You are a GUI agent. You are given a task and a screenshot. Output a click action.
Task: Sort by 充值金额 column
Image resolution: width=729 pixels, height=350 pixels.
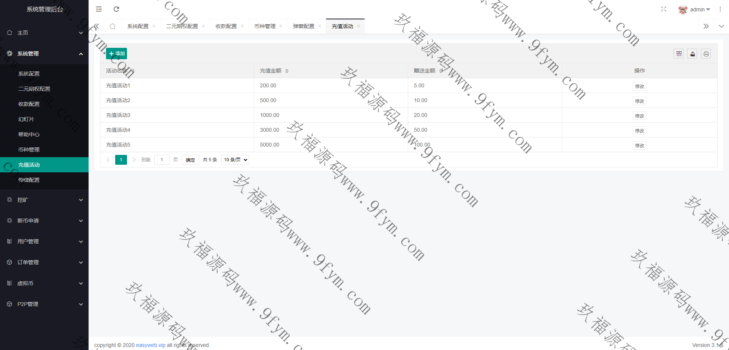(287, 71)
